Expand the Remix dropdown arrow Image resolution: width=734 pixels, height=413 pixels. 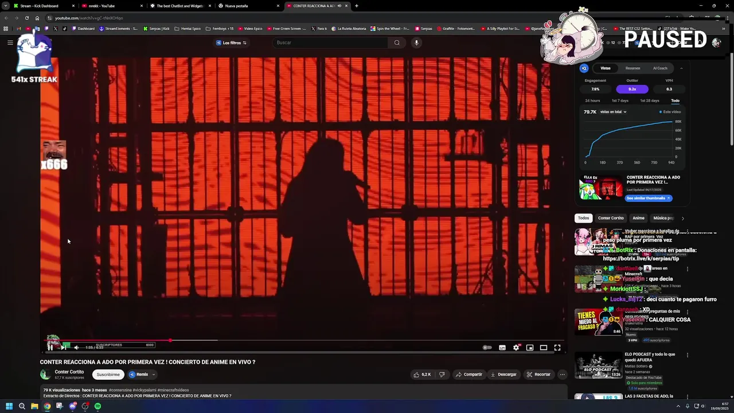(154, 375)
